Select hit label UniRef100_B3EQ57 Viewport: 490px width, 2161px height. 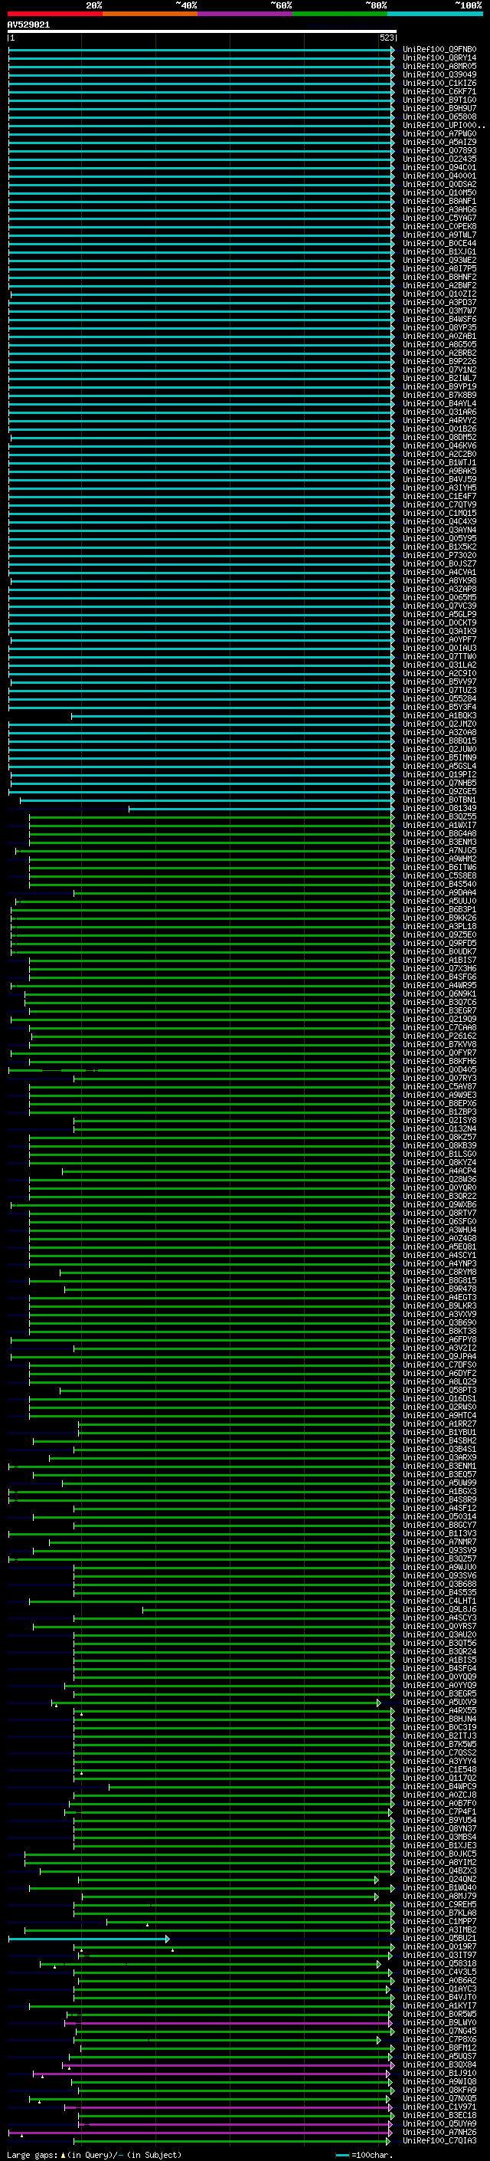point(439,1475)
